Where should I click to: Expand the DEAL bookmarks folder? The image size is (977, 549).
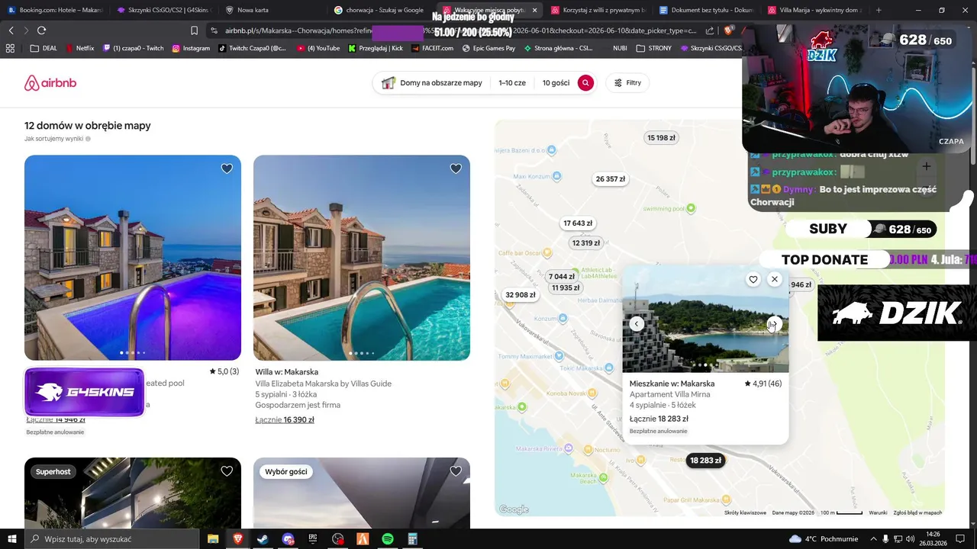(43, 48)
